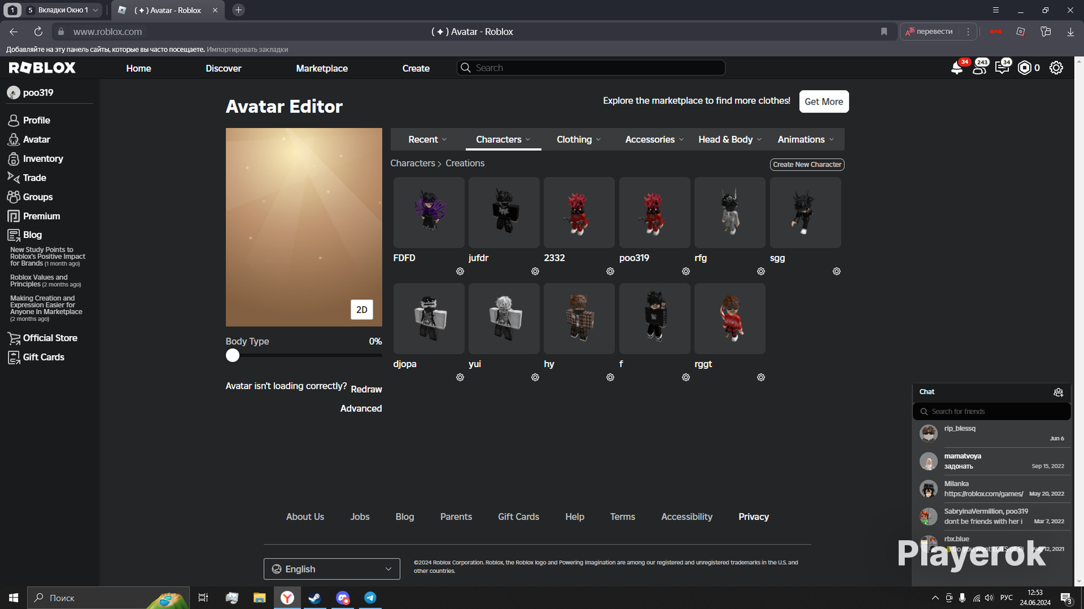This screenshot has height=609, width=1084.
Task: Click the translate page button
Action: tap(929, 32)
